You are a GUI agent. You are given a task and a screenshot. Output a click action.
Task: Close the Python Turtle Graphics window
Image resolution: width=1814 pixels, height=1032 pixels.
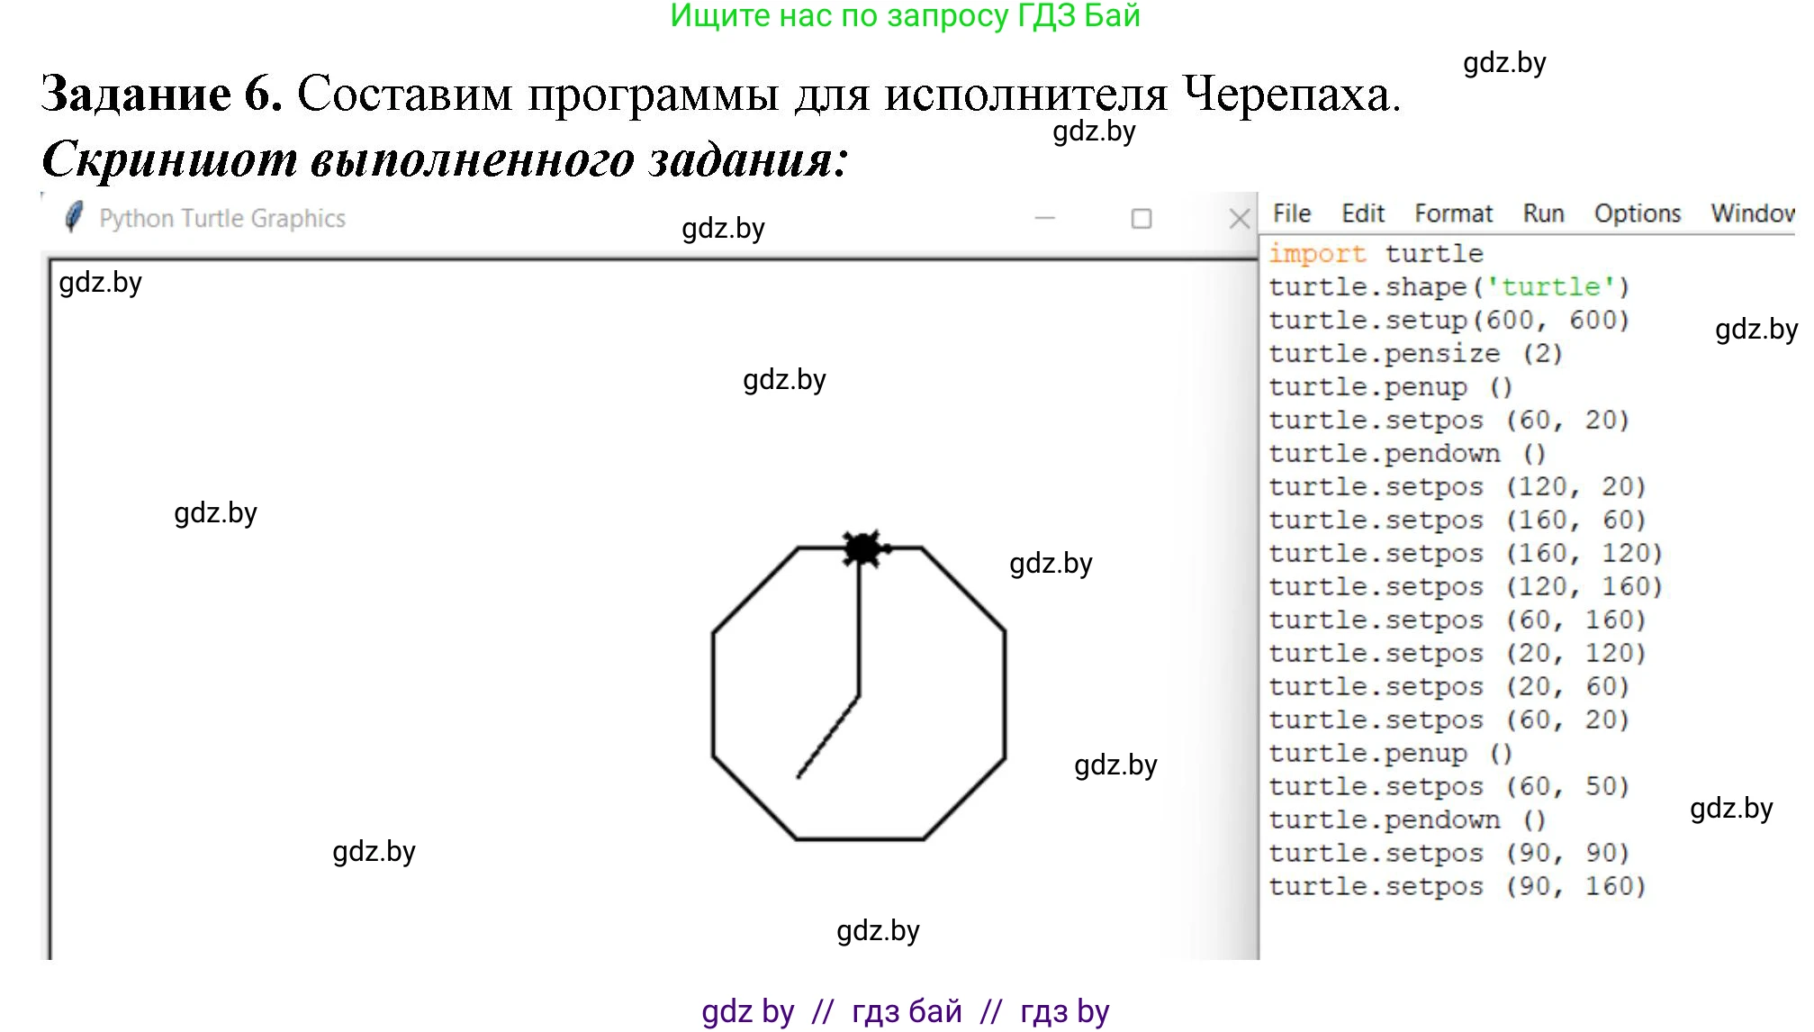(x=1239, y=218)
